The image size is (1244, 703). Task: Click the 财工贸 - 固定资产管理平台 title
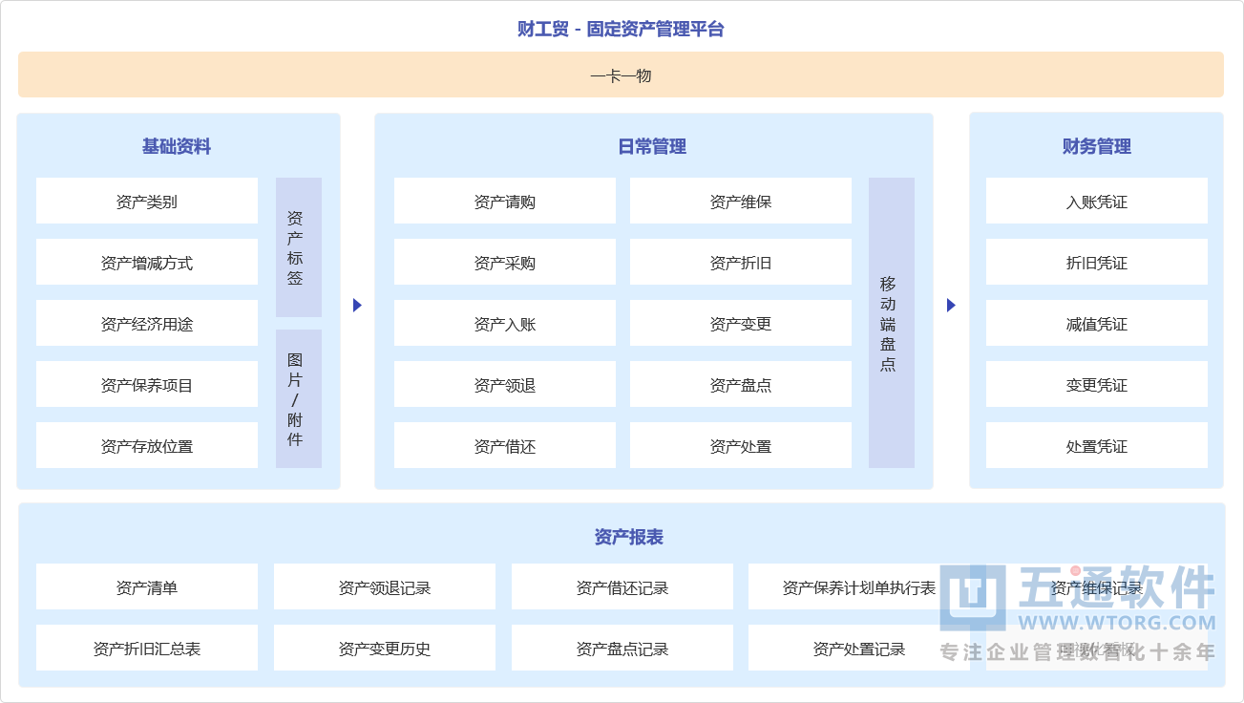(x=621, y=29)
